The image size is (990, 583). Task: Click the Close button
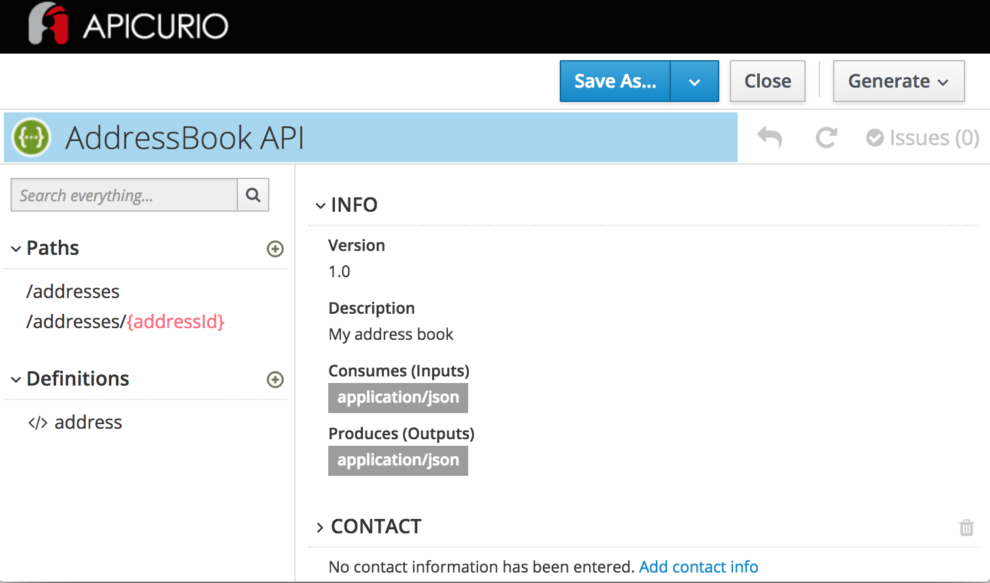(768, 81)
